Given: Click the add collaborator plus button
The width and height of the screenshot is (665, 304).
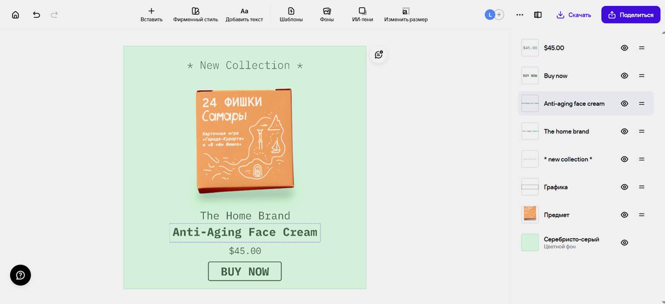Looking at the screenshot, I should tap(499, 15).
